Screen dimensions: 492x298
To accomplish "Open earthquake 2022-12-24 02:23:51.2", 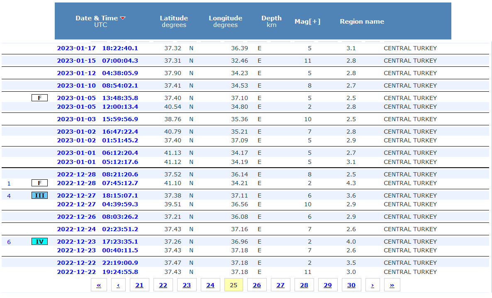I will [x=97, y=229].
